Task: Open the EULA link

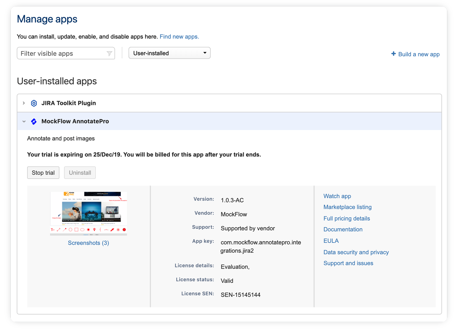Action: pos(331,241)
